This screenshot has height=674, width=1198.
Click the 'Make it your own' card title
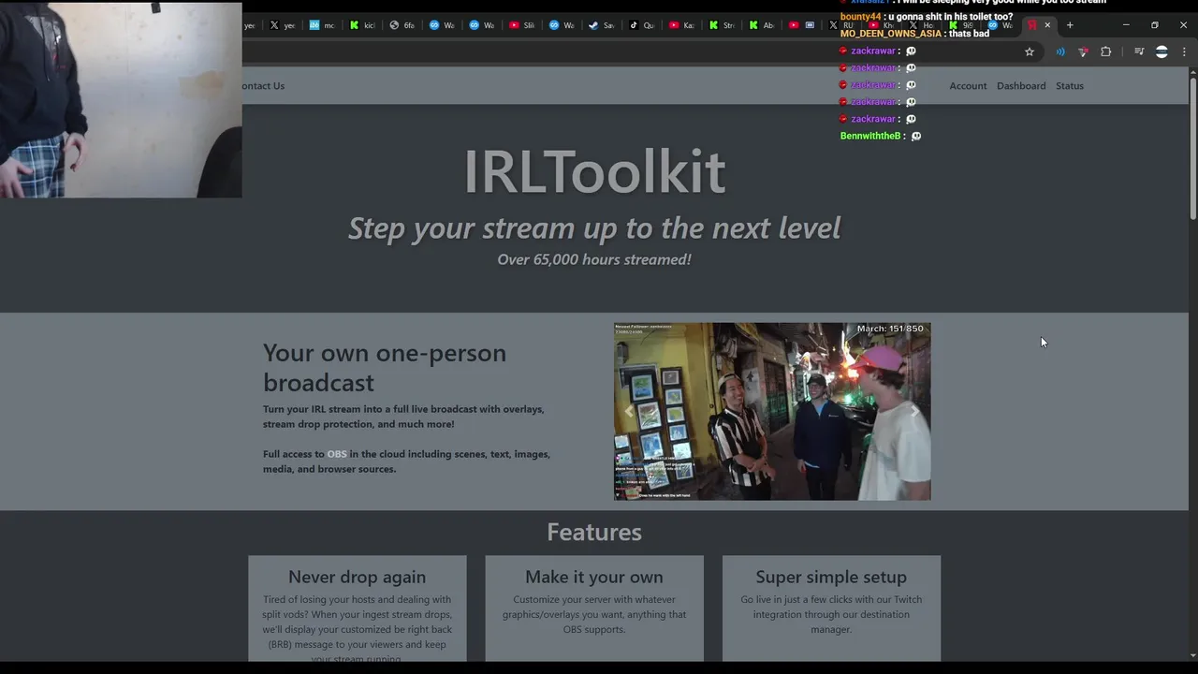594,577
